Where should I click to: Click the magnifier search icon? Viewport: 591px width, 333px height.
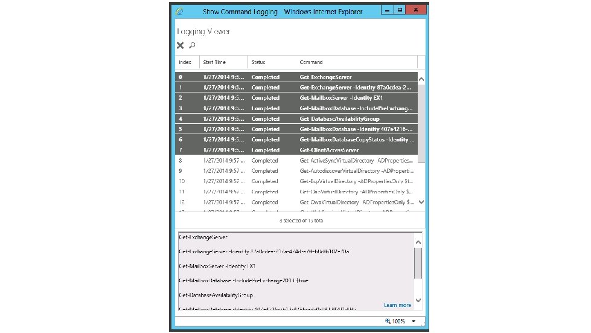192,45
